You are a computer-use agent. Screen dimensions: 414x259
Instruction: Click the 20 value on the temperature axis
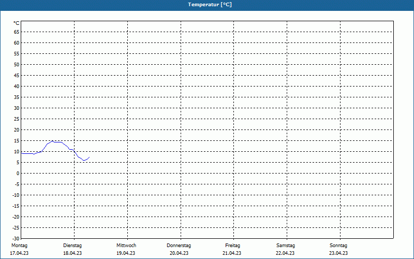pyautogui.click(x=17, y=130)
